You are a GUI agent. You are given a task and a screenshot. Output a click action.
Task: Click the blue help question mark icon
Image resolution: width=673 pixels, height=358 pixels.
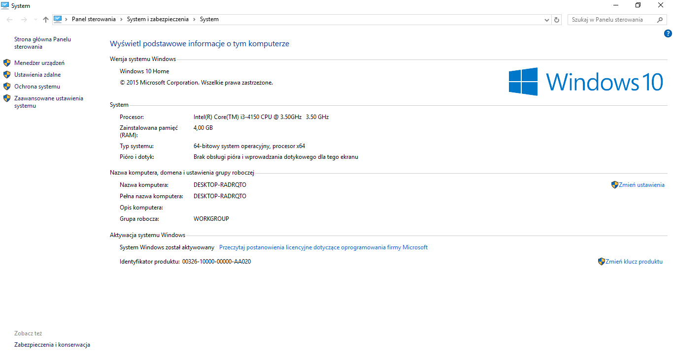click(668, 33)
